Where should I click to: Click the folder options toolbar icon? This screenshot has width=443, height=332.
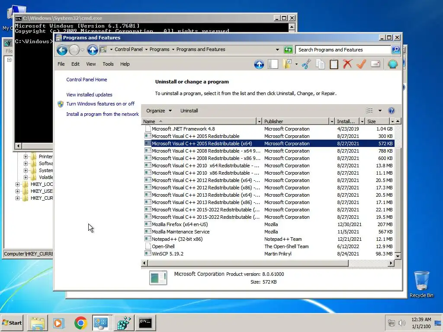(x=287, y=64)
